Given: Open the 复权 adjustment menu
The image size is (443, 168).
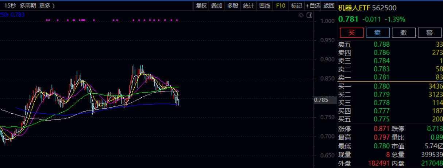Looking at the screenshot, I should (x=201, y=5).
